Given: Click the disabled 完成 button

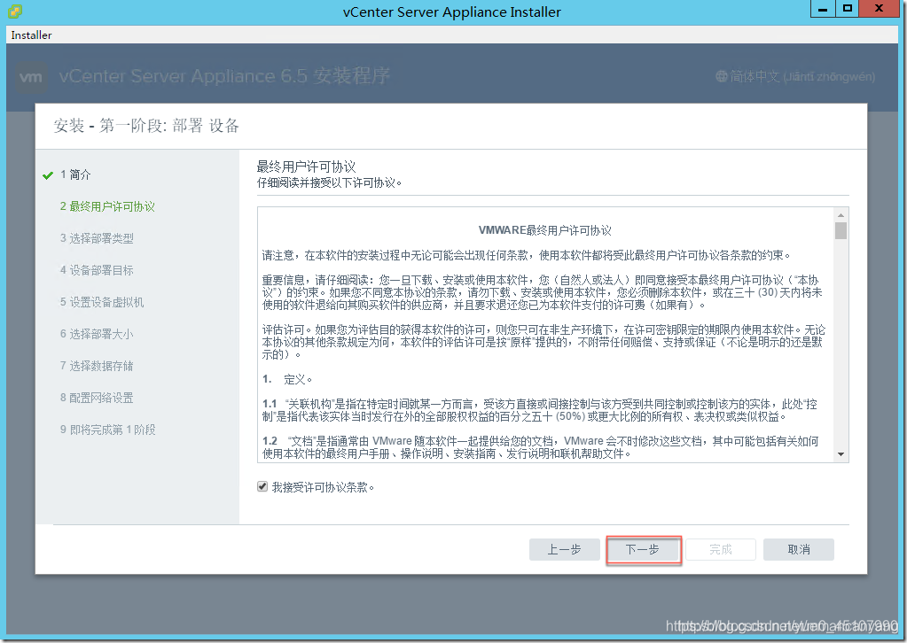Looking at the screenshot, I should point(721,549).
